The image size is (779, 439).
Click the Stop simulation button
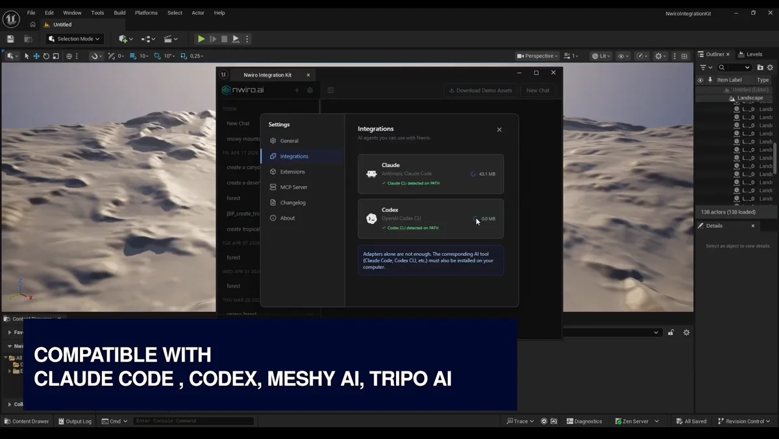pos(225,39)
